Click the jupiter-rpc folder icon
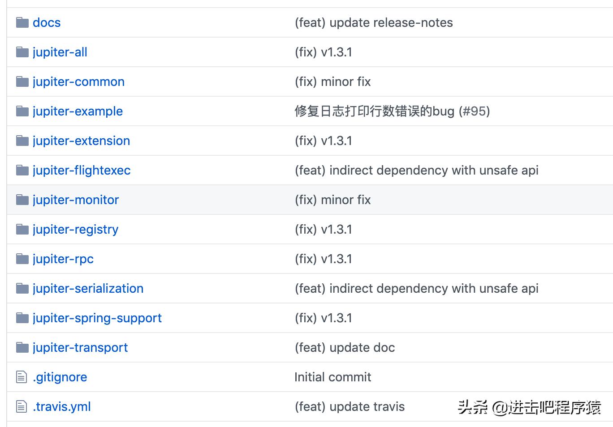Viewport: 613px width, 427px height. tap(22, 259)
